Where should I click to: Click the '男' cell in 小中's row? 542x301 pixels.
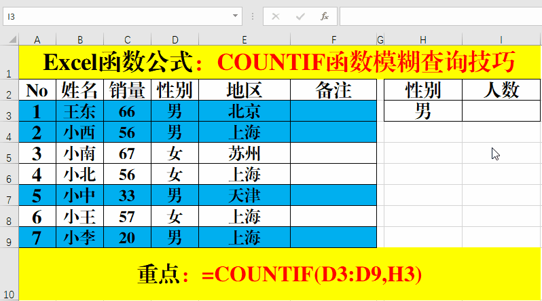click(175, 196)
